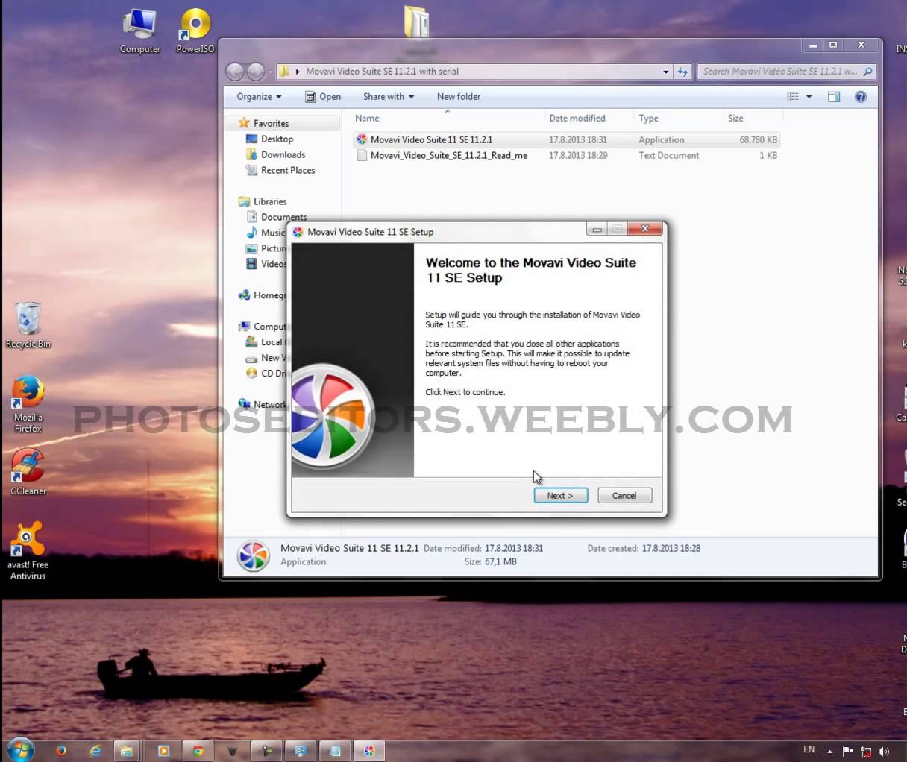Click the Windows Start button

coord(20,750)
